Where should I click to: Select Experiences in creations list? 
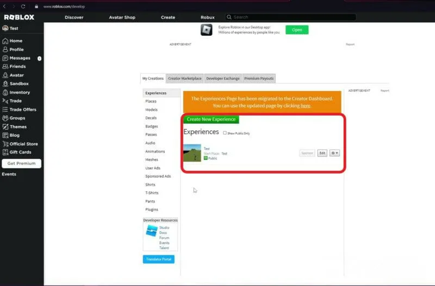click(161, 93)
